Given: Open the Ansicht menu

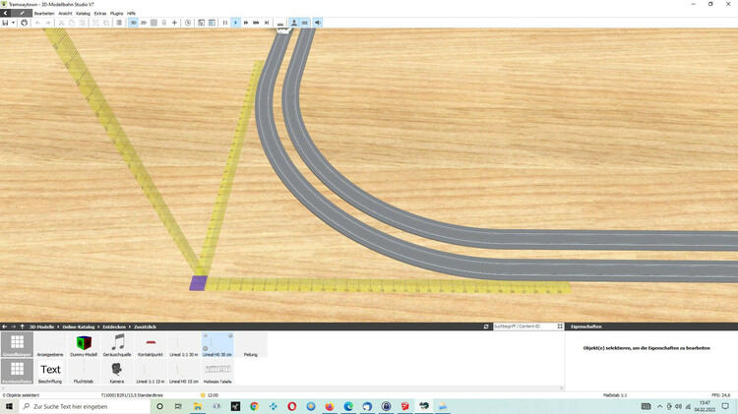Looking at the screenshot, I should point(65,13).
